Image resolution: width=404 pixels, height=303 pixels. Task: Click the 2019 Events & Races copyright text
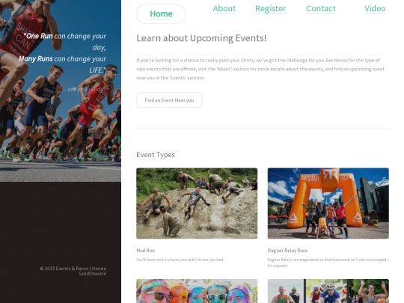(73, 271)
